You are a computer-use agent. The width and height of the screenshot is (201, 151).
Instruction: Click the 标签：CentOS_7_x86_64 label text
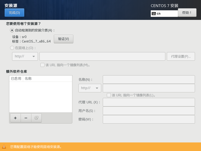[31, 41]
